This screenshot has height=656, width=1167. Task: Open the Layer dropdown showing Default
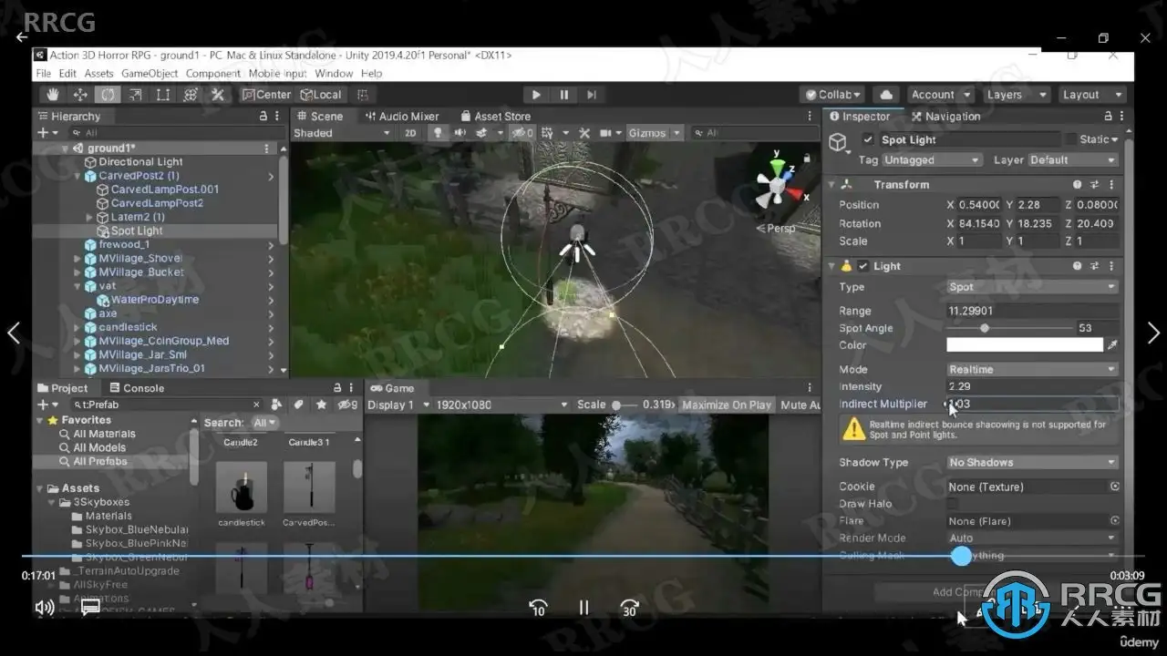click(x=1073, y=160)
